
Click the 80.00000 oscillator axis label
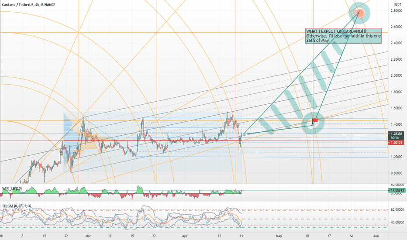pyautogui.click(x=397, y=209)
